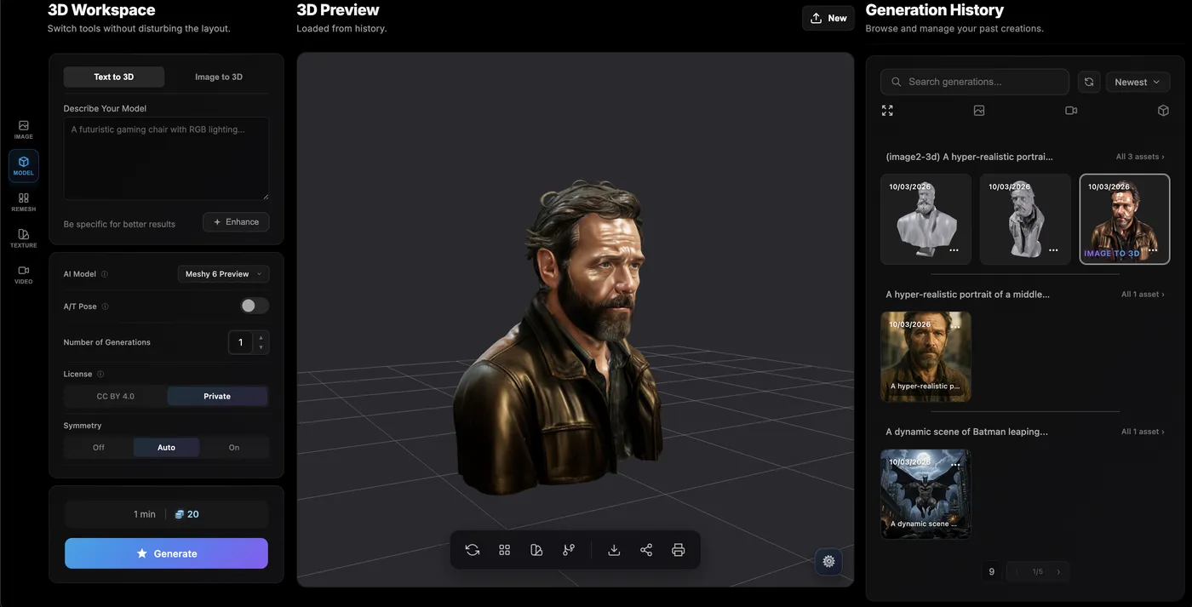Switch to the Text to 3D tab
This screenshot has width=1192, height=607.
pyautogui.click(x=114, y=77)
